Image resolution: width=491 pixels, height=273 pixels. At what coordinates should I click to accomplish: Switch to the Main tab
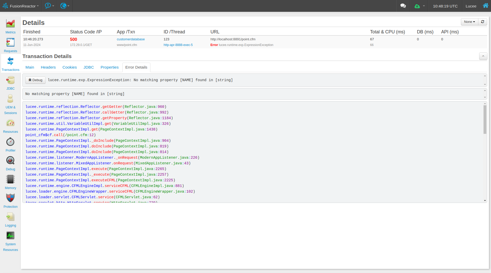(x=30, y=67)
